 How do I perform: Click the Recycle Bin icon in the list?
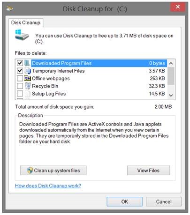28,86
